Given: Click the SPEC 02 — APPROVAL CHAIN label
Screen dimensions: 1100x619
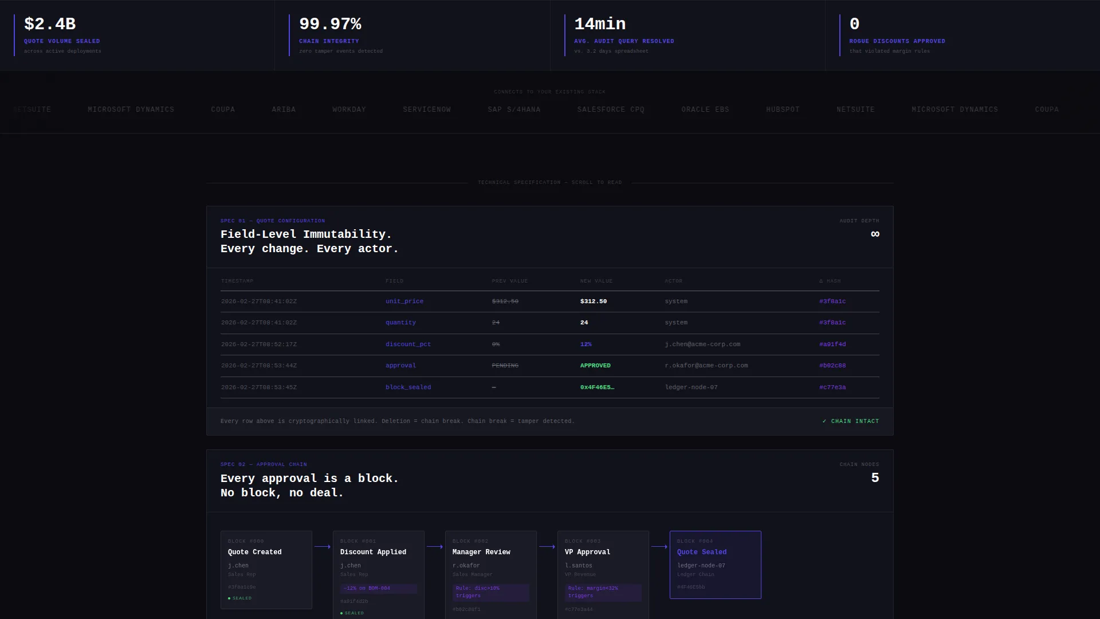Looking at the screenshot, I should [x=264, y=464].
